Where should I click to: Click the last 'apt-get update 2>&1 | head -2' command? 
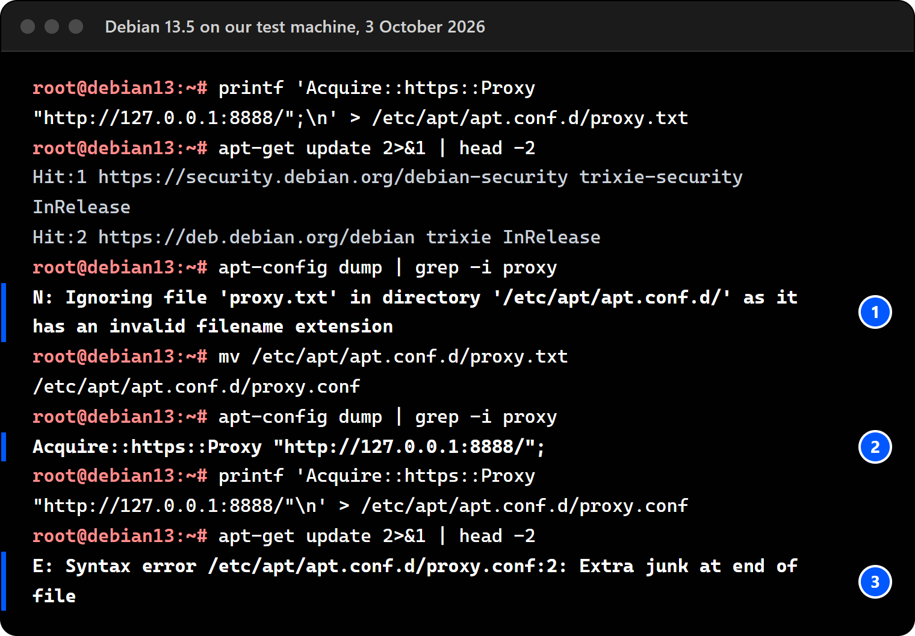pos(377,536)
